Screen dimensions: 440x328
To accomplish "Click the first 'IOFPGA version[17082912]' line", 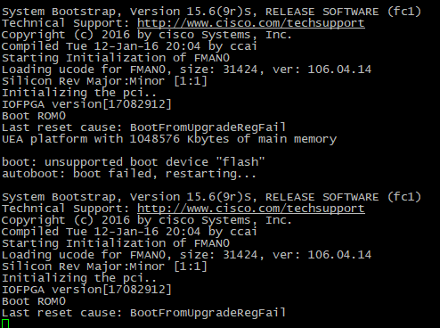I will 86,104.
